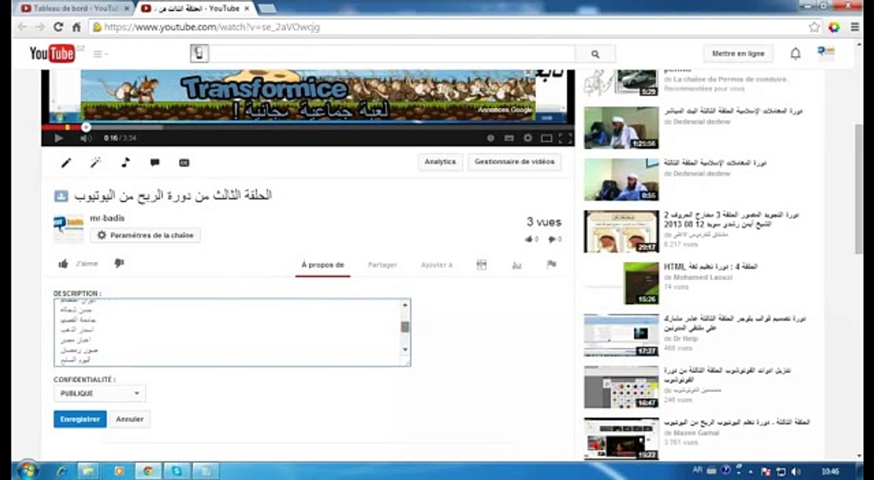Go to browser home page icon
Image resolution: width=874 pixels, height=480 pixels.
[77, 27]
